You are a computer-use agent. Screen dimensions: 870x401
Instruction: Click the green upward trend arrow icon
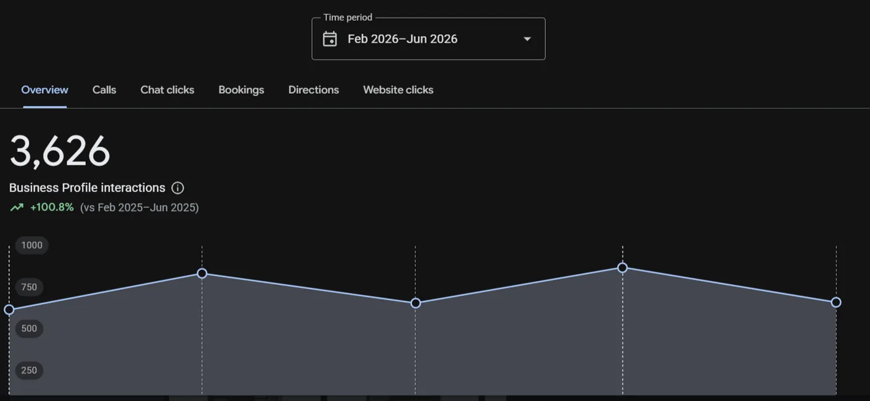17,208
